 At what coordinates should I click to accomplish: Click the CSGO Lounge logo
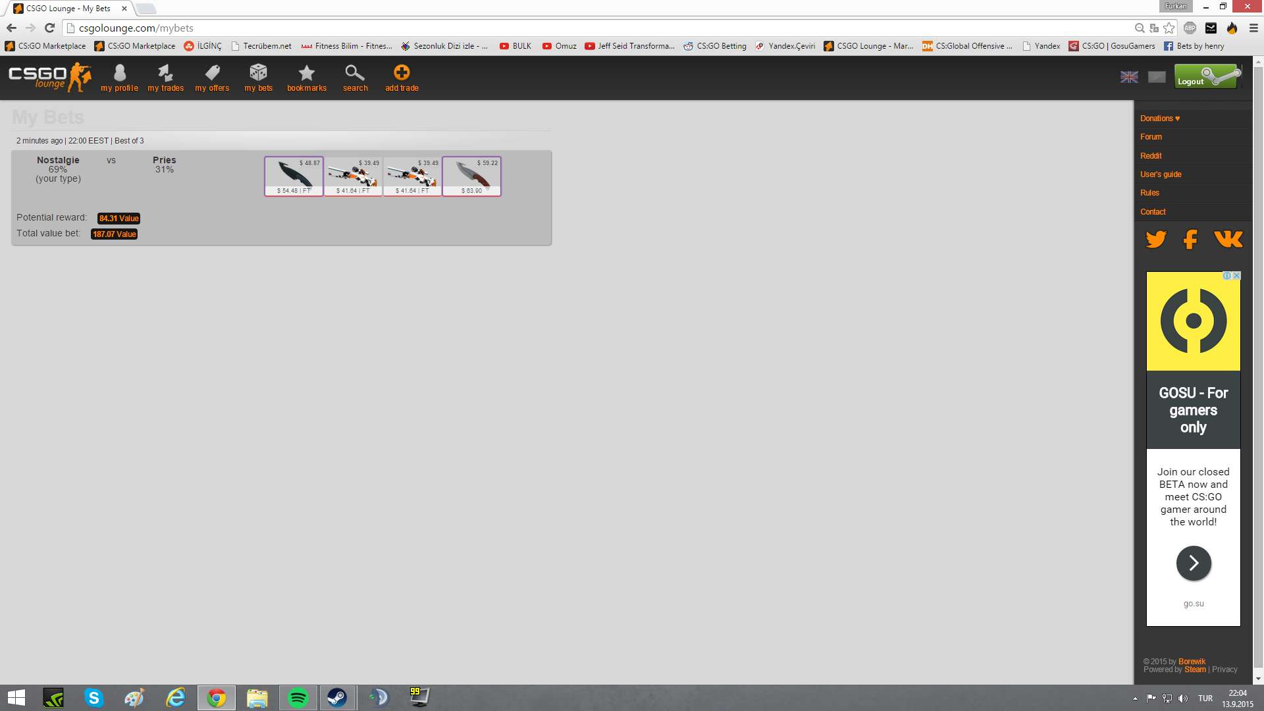point(50,77)
